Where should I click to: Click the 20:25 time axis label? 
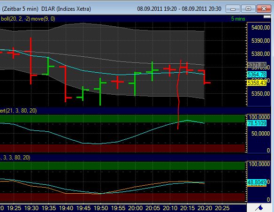coord(222,208)
